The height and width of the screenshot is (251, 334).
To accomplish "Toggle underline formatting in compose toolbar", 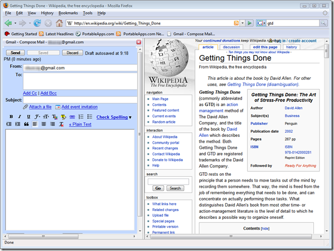I will coord(29,117).
